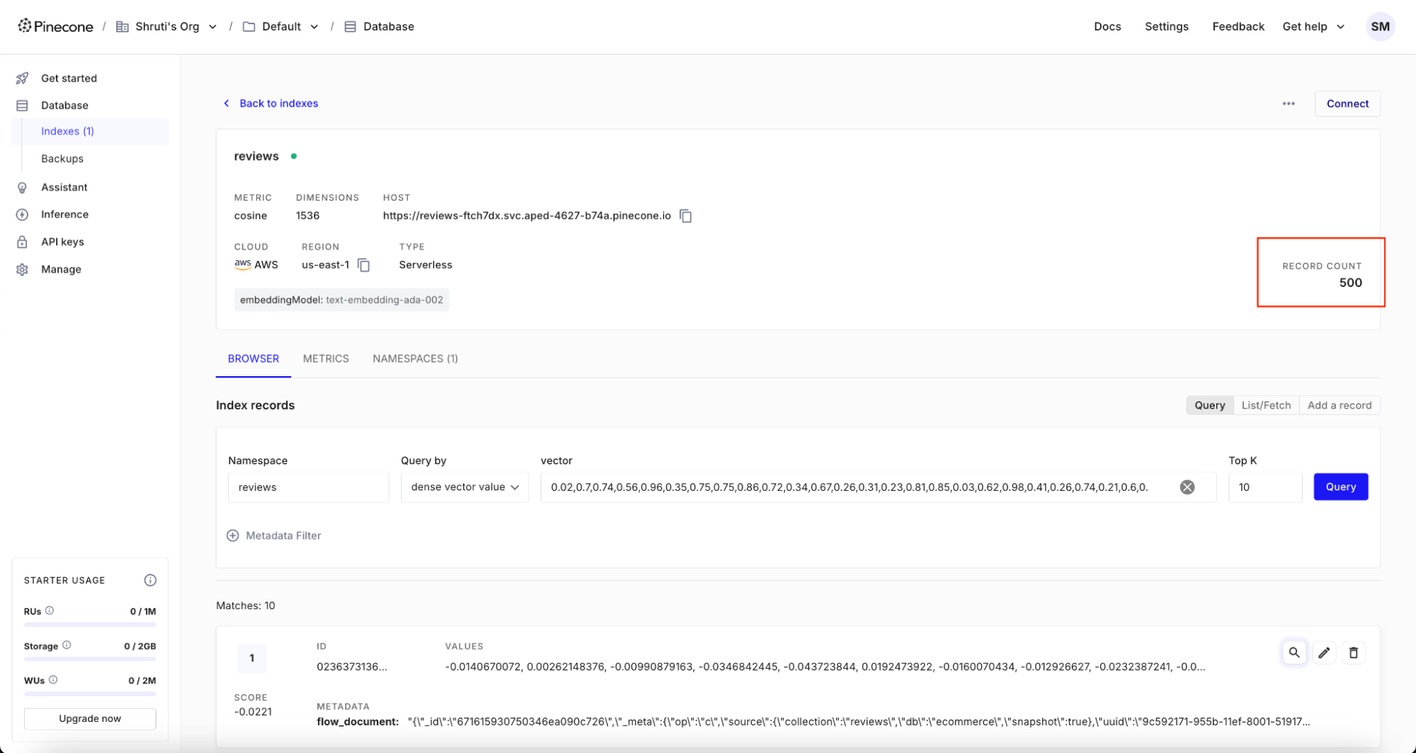Open the SM user avatar menu
Viewport: 1416px width, 753px height.
[1380, 26]
